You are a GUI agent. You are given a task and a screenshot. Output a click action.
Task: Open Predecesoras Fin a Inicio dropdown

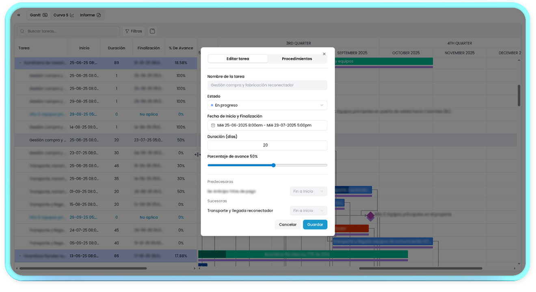(x=308, y=191)
